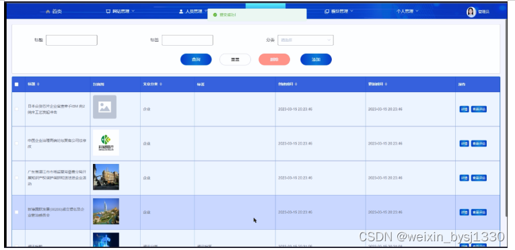Viewport: 515px width, 250px height.
Task: Open the 模块管理 menu
Action: 339,11
